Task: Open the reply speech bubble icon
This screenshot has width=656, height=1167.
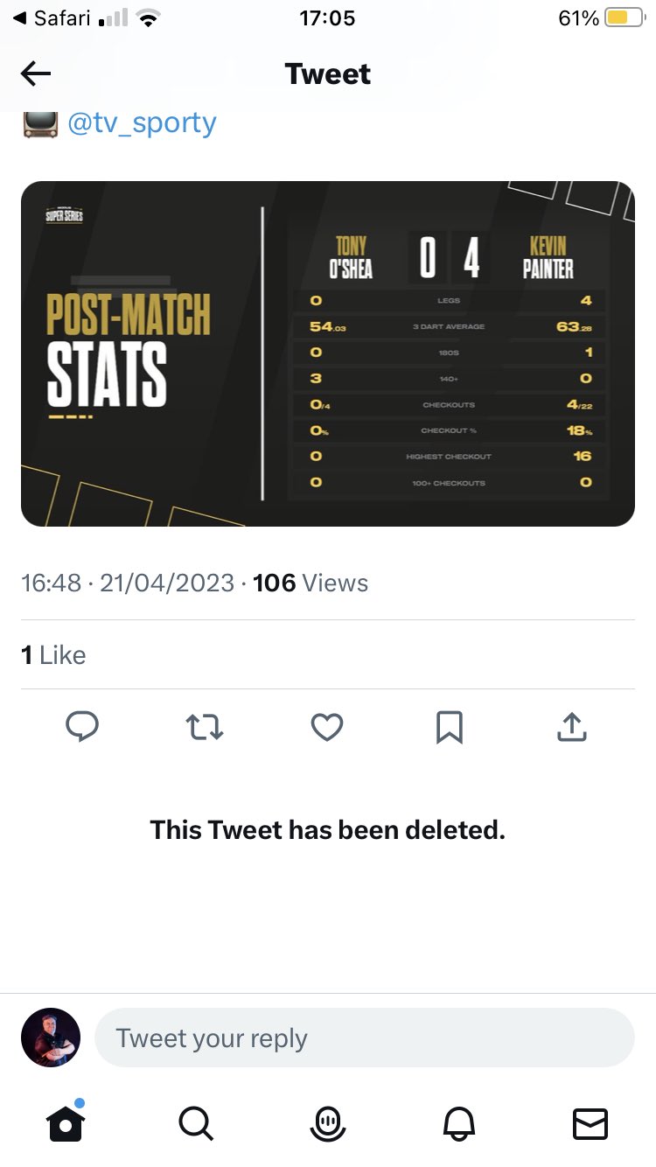Action: click(82, 726)
